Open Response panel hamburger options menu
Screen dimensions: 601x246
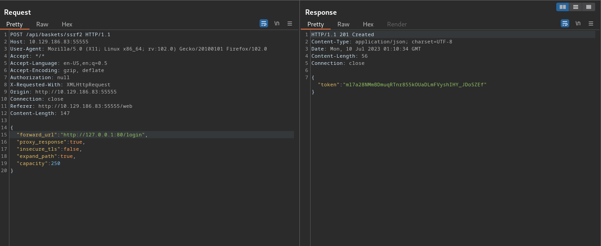pos(591,23)
